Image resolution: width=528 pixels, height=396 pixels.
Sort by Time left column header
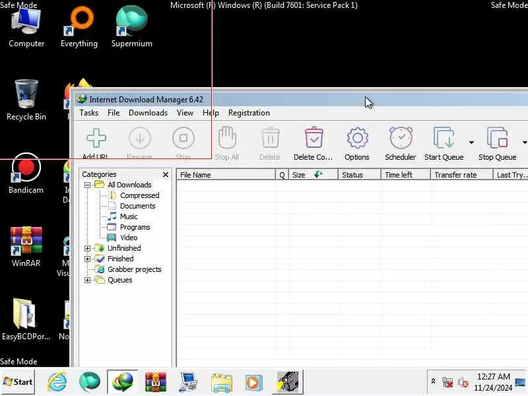(x=406, y=175)
